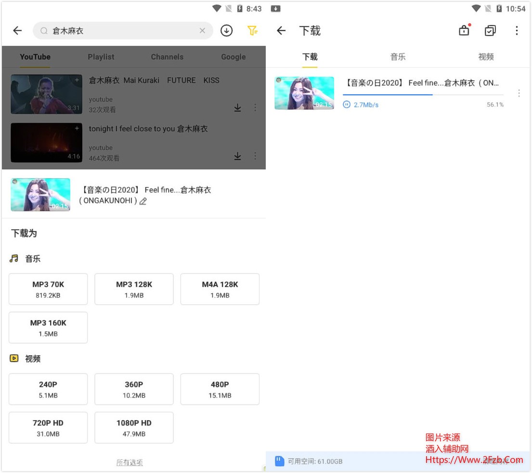Screen dimensions: 532x473
Task: Open the lock vault icon with red dot
Action: 464,30
